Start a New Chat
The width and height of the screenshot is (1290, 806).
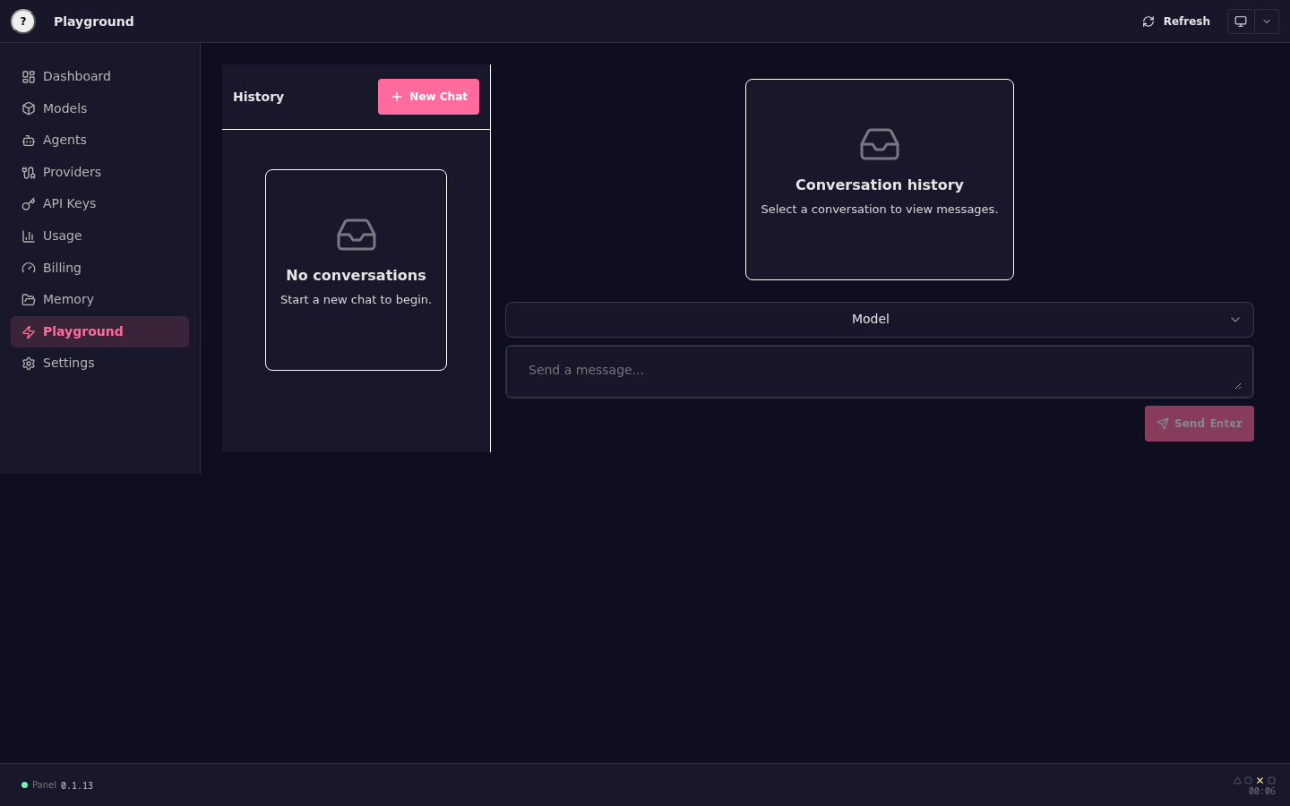click(428, 97)
